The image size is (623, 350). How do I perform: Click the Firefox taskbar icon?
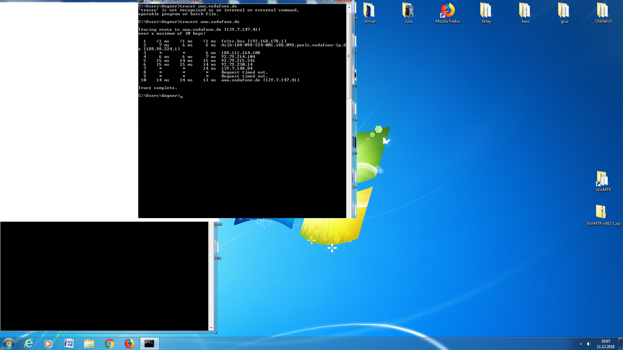pyautogui.click(x=129, y=344)
